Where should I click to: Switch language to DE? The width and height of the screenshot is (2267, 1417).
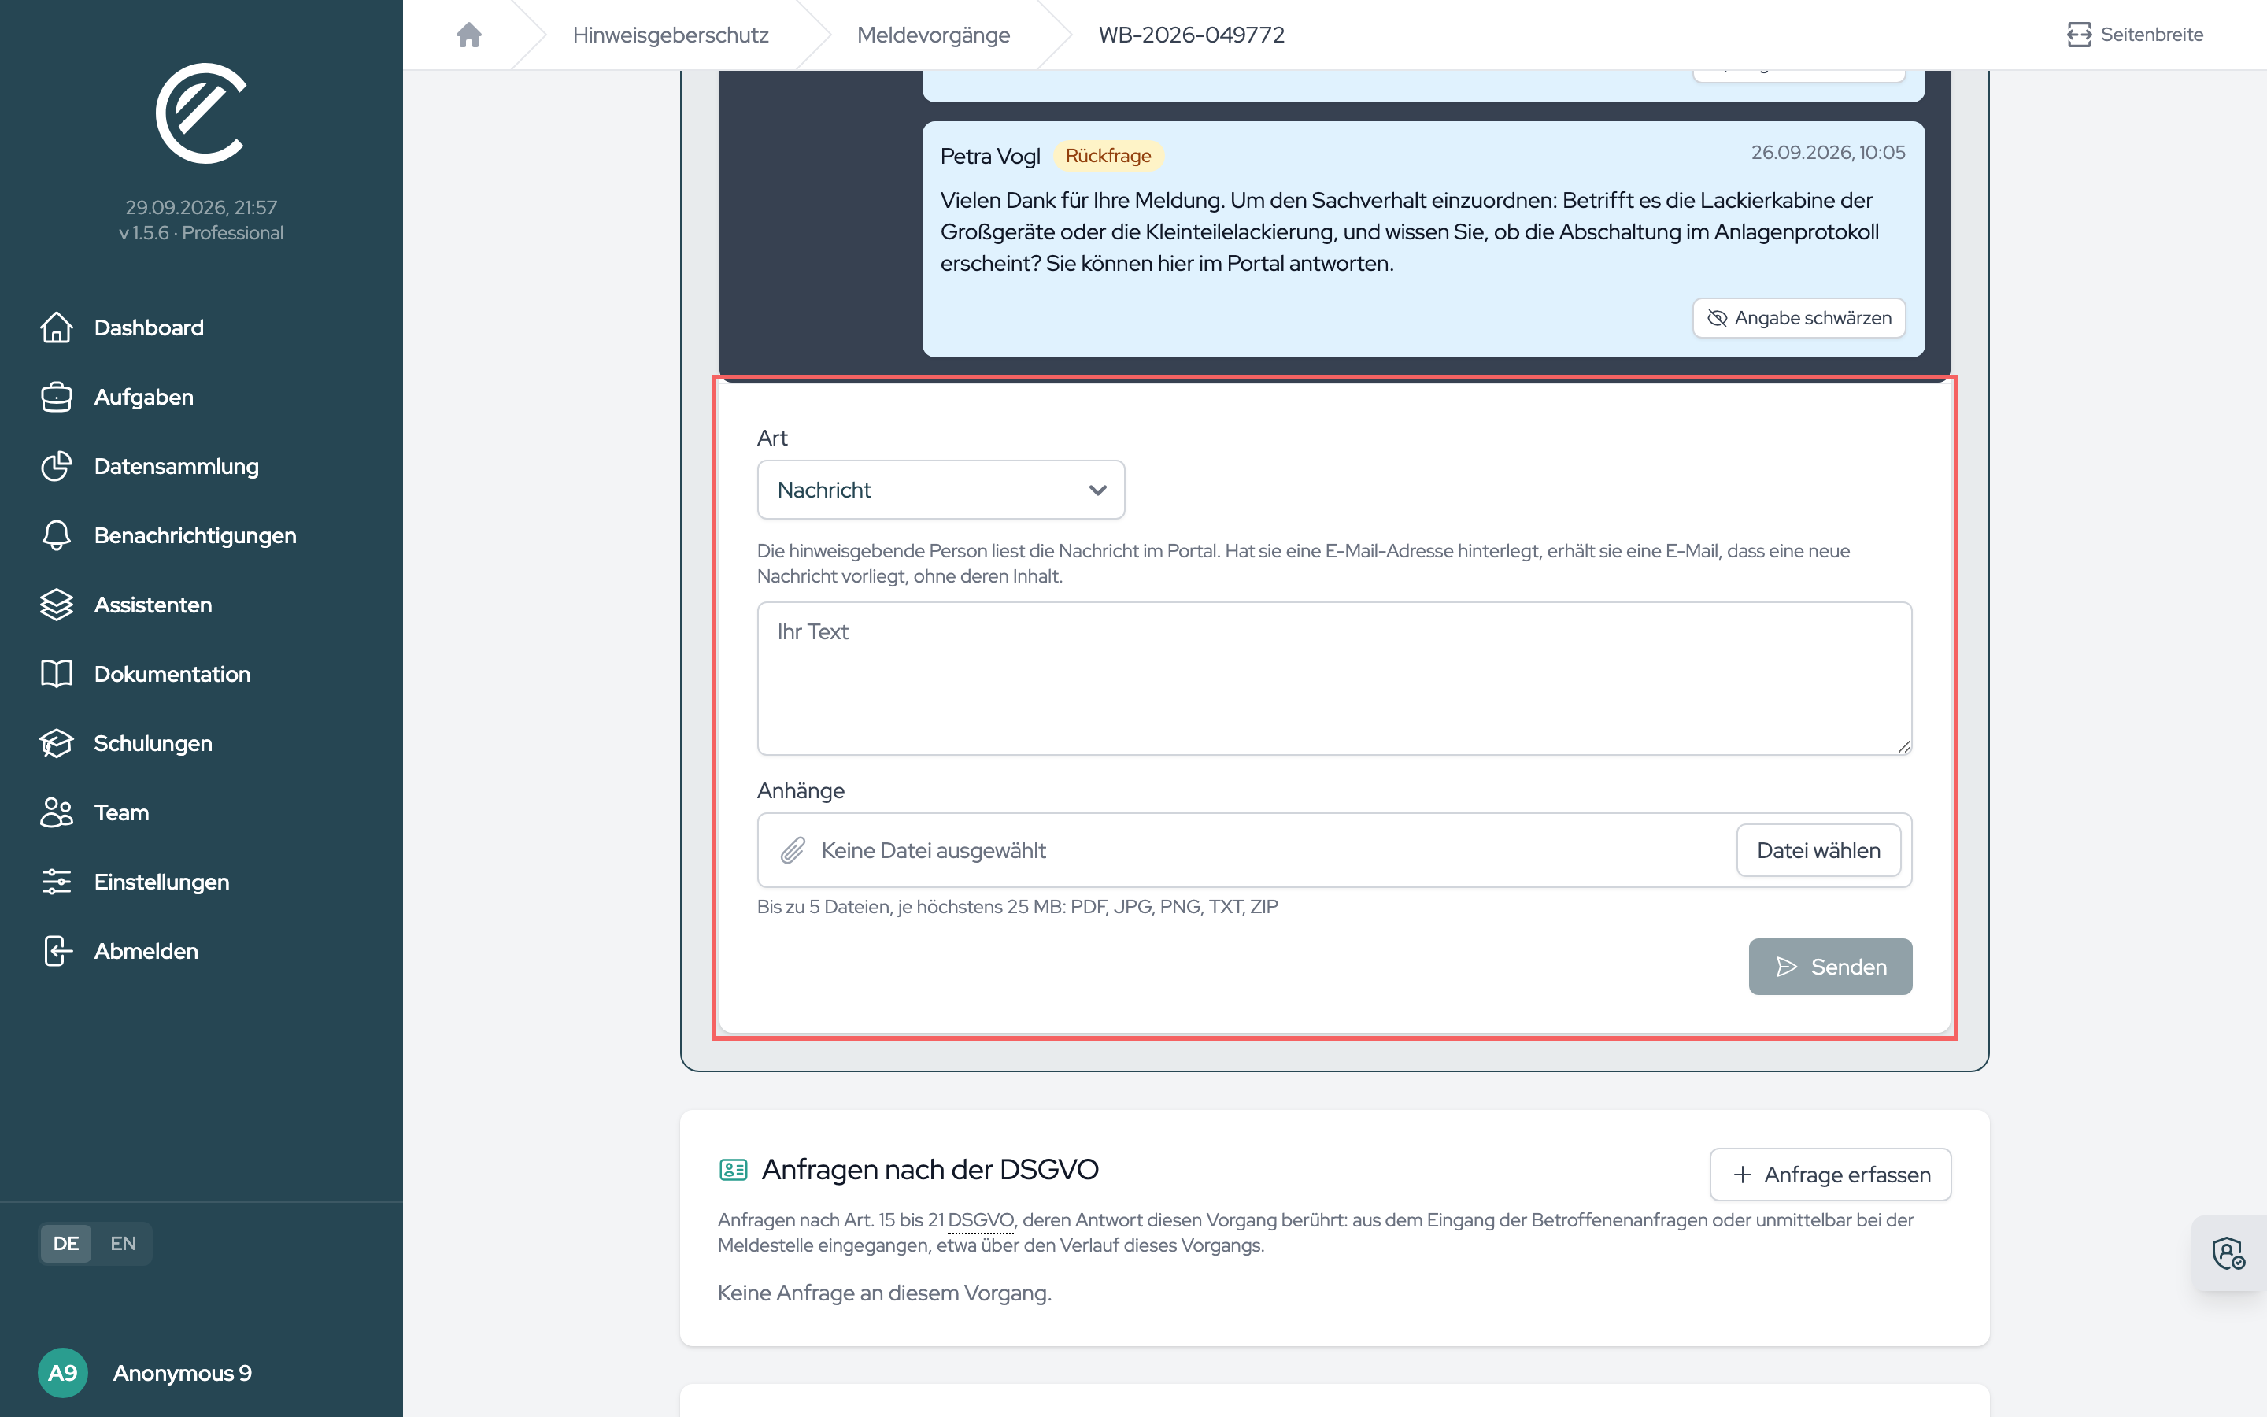tap(65, 1244)
